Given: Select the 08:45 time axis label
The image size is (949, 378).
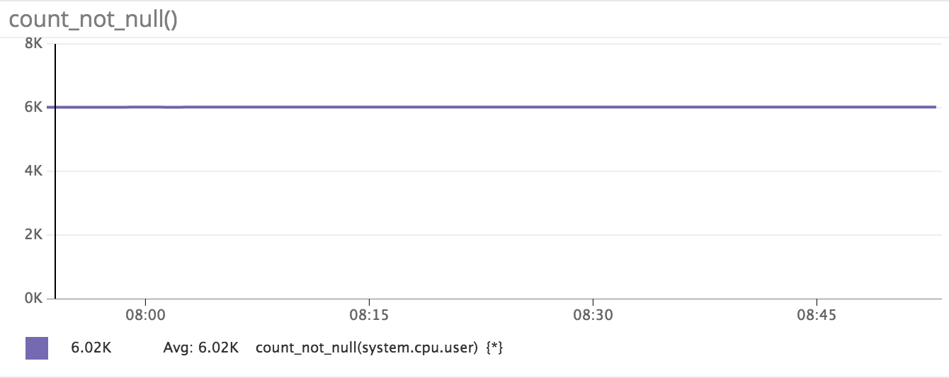Looking at the screenshot, I should coord(817,315).
